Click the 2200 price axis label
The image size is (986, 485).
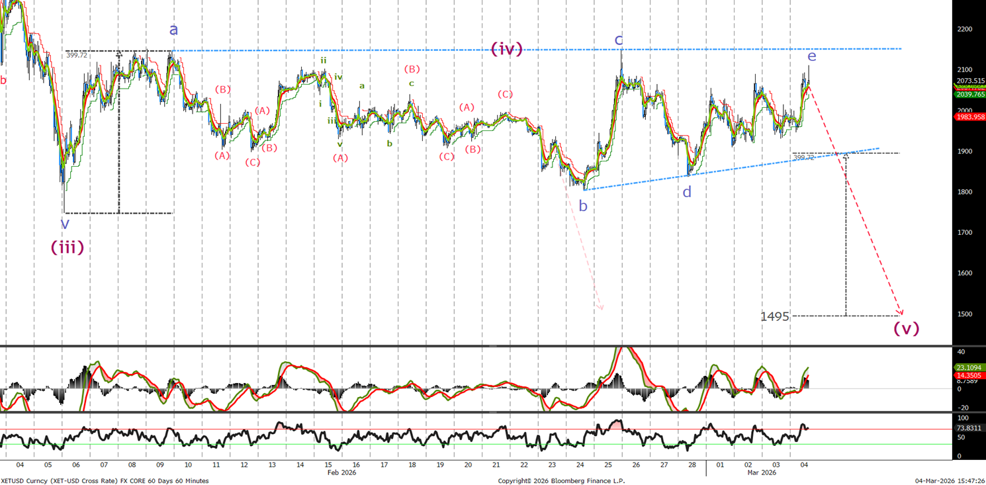(964, 29)
